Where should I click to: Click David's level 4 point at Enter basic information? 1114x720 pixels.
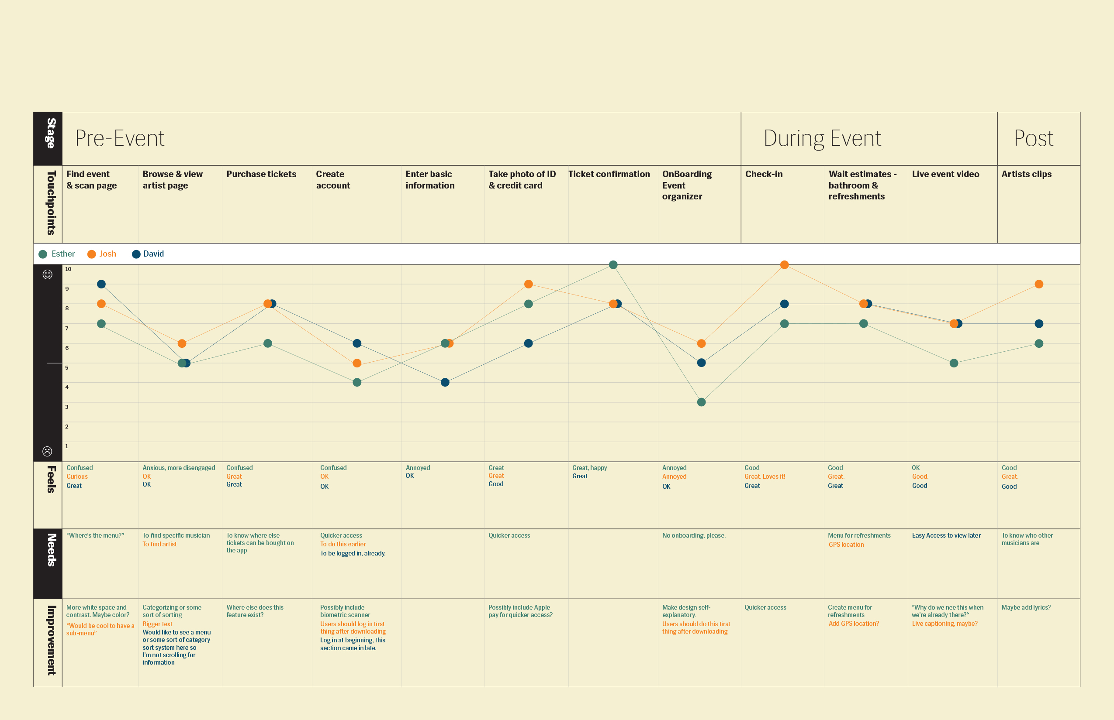445,382
